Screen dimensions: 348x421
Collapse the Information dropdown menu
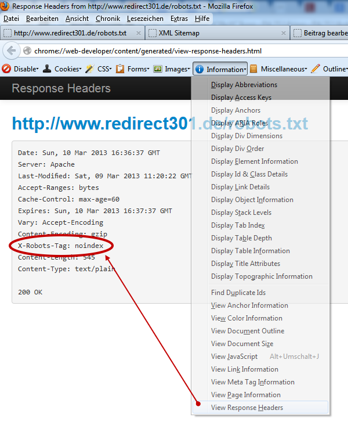(x=220, y=69)
